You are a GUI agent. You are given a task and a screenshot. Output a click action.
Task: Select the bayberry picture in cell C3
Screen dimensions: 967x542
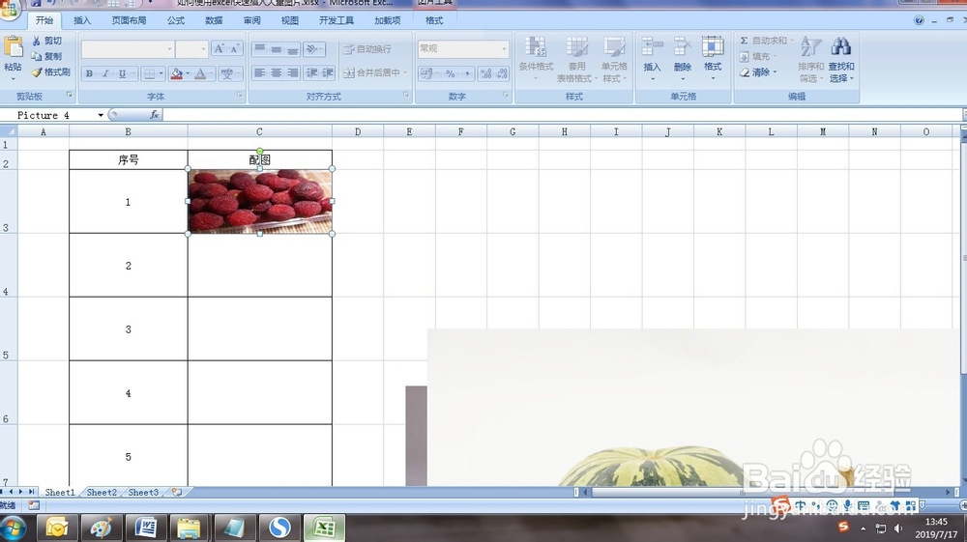click(259, 201)
